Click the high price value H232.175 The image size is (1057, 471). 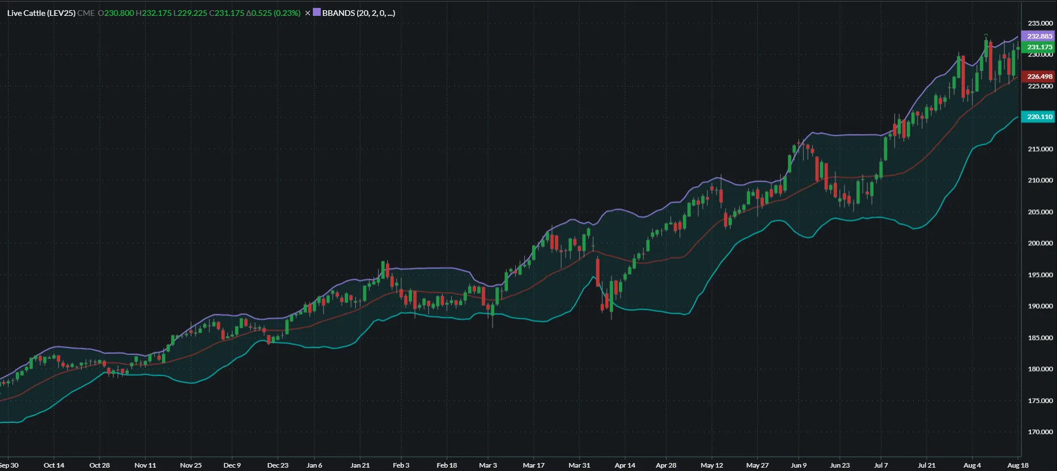pyautogui.click(x=154, y=13)
